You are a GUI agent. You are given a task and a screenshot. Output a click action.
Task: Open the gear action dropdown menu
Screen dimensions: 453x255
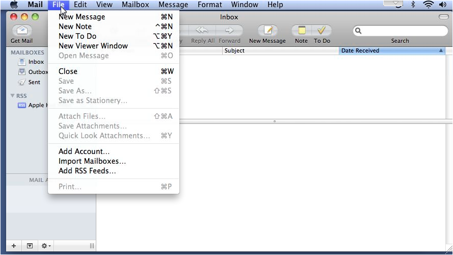(x=46, y=246)
